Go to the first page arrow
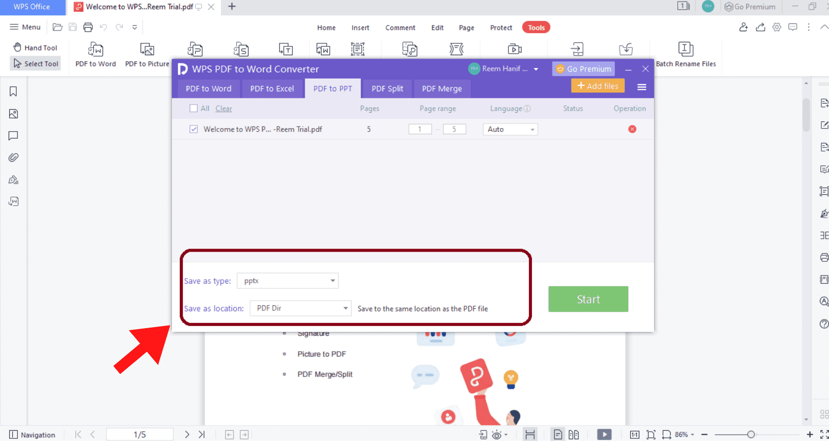The image size is (829, 447). click(78, 435)
